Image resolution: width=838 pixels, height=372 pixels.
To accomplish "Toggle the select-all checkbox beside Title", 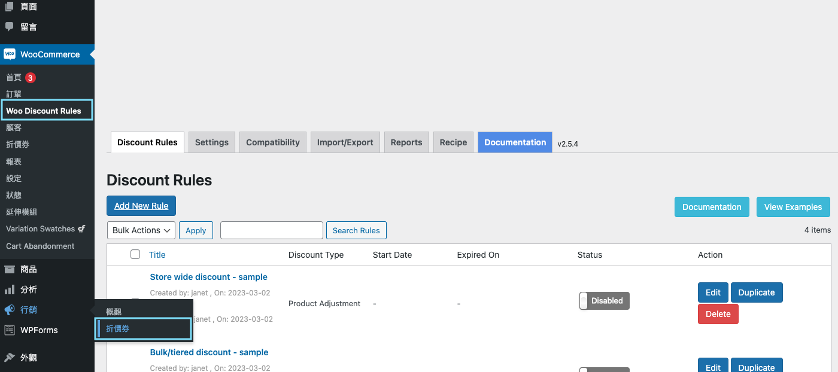I will (135, 254).
